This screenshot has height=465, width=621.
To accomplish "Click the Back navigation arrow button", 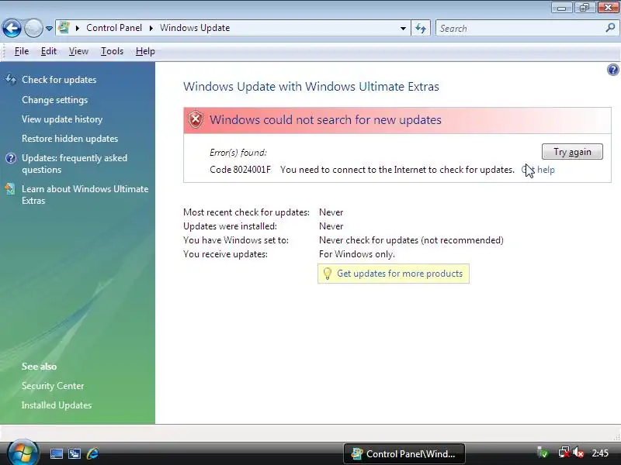I will pyautogui.click(x=12, y=28).
